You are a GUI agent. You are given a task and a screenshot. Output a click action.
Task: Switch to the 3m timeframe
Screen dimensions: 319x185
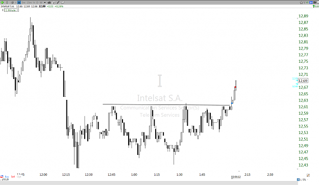click(x=23, y=3)
